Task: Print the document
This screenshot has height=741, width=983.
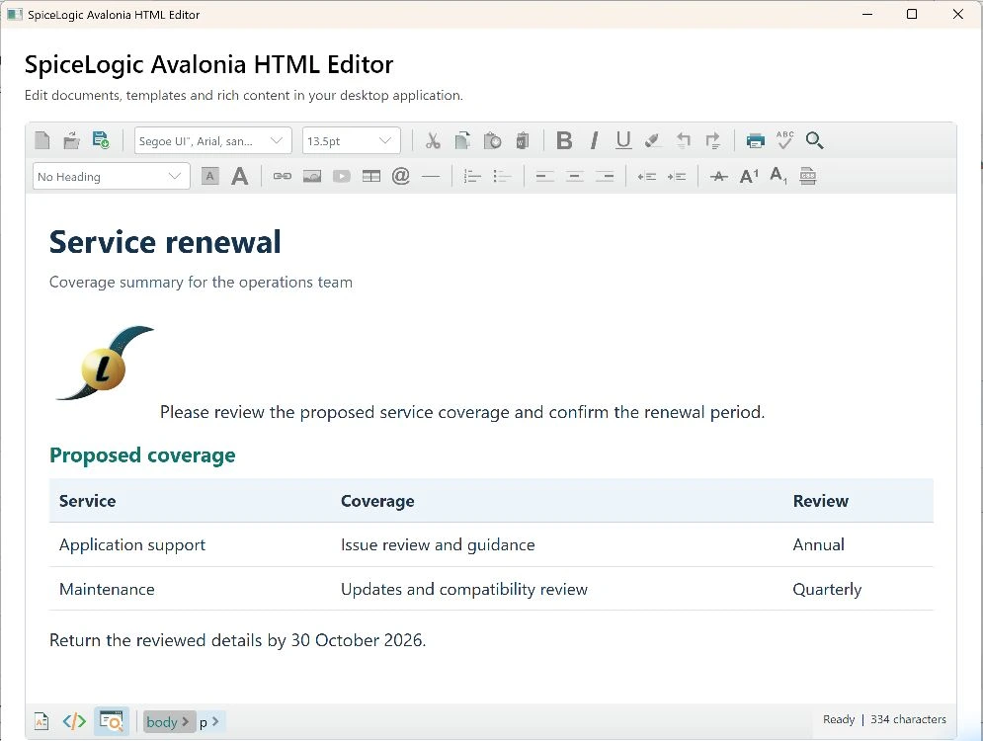Action: click(x=756, y=140)
